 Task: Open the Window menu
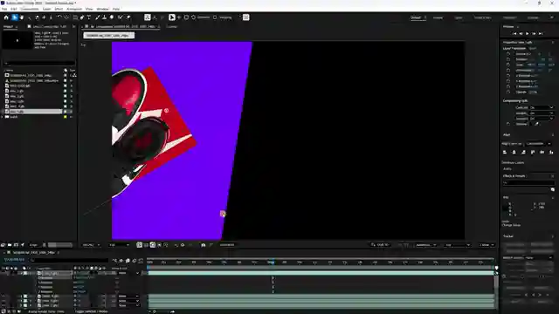tap(102, 9)
